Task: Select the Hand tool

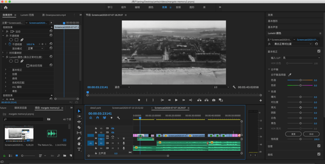Action: [x=79, y=144]
